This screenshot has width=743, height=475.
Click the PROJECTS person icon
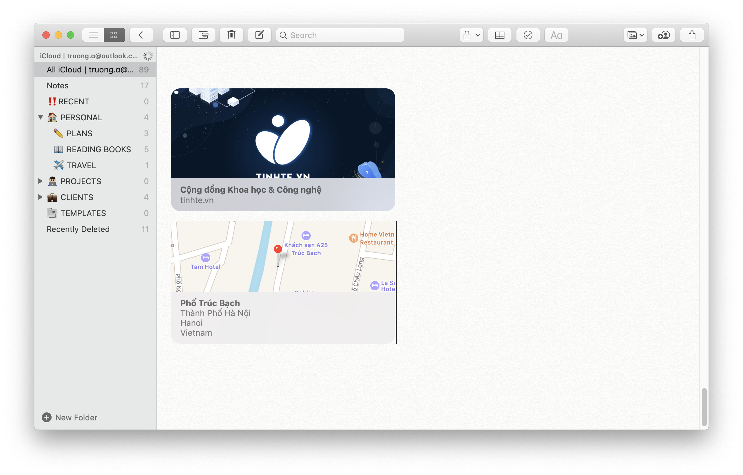(x=52, y=181)
